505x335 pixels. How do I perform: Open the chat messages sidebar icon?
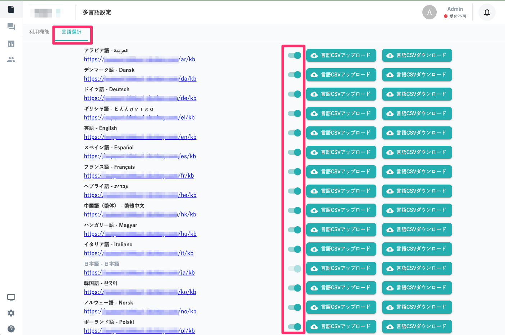pos(11,27)
